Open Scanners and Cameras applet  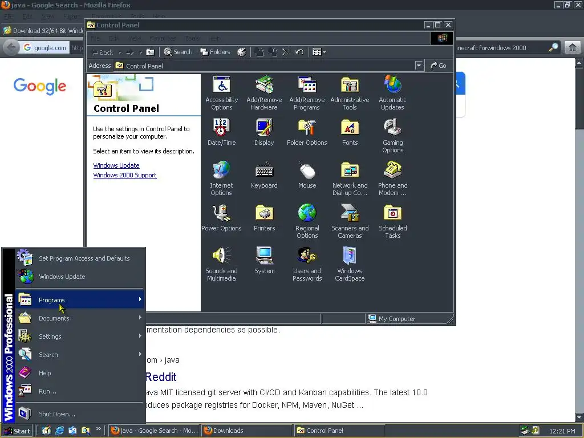[350, 222]
